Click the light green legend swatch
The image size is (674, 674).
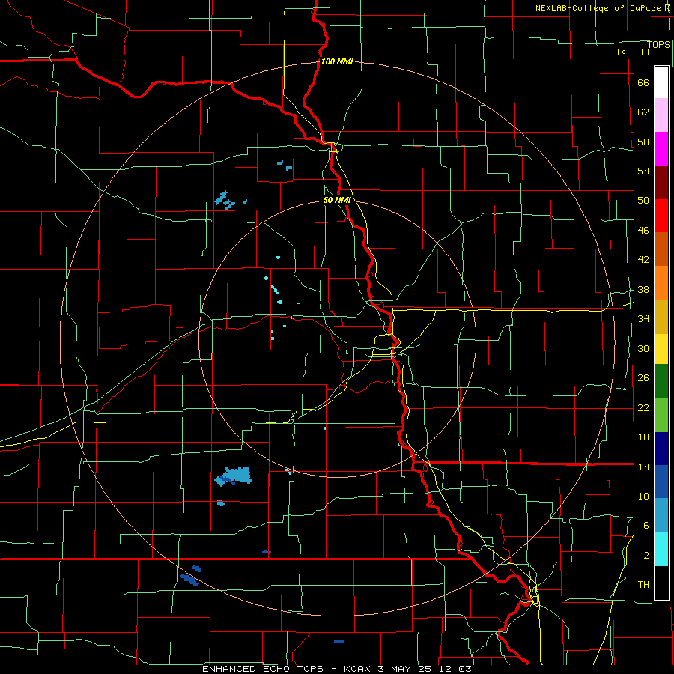click(661, 415)
